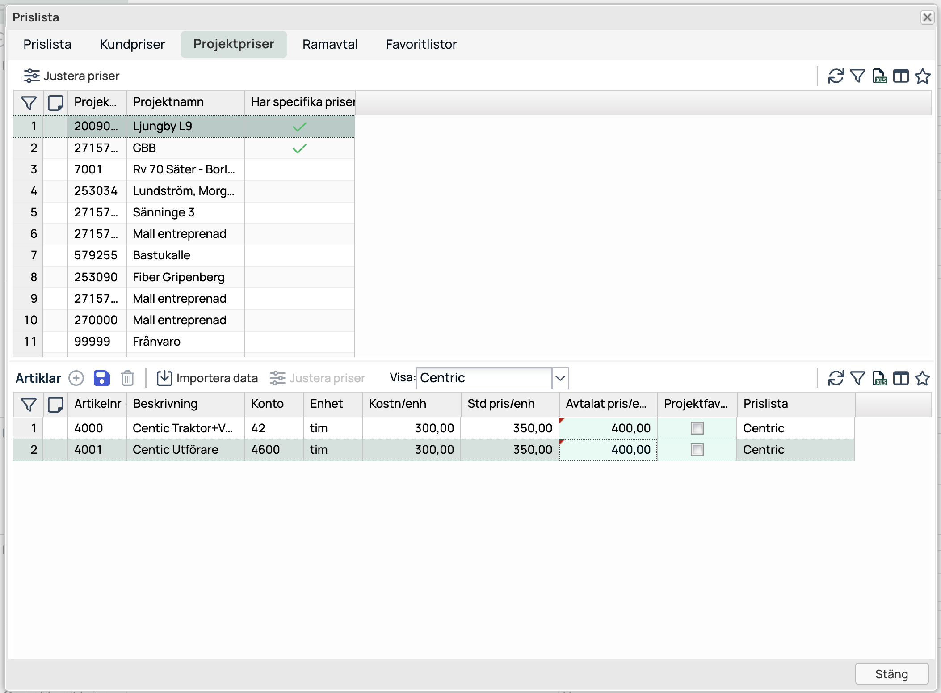Open filter funnel in projects table header
Viewport: 941px width, 693px height.
(29, 102)
